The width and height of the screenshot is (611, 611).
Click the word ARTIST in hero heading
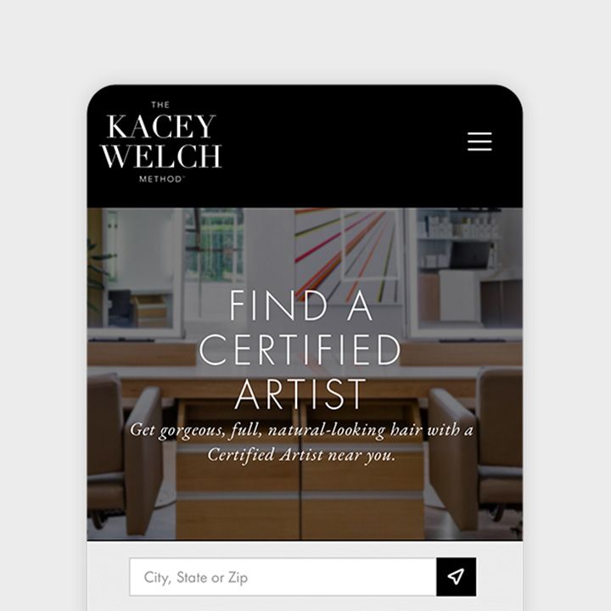(x=300, y=394)
